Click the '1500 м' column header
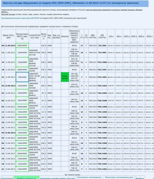Image resolution: width=154 pixels, height=179 pixels. [x=134, y=36]
